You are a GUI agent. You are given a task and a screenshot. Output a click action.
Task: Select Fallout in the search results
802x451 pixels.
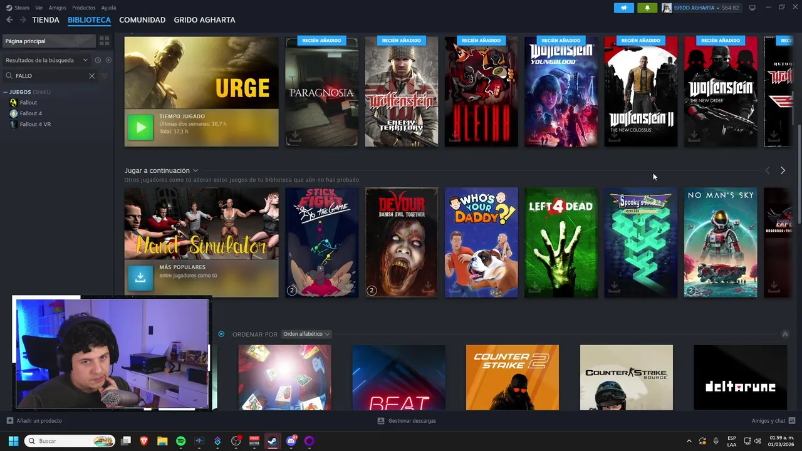[x=28, y=102]
